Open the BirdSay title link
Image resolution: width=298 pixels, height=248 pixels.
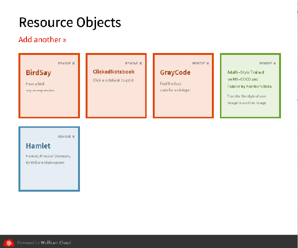[38, 73]
